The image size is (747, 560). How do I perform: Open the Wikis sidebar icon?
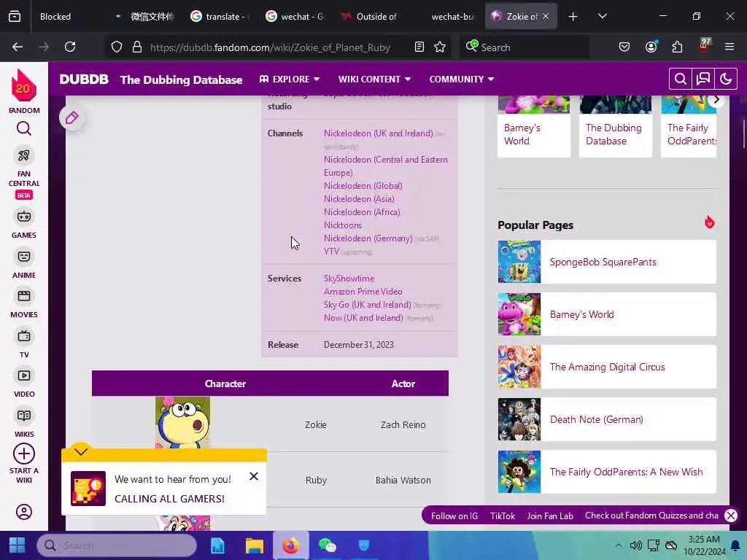tap(24, 416)
